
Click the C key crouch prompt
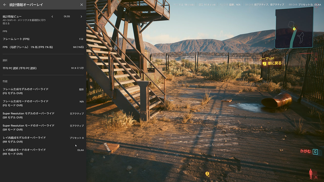point(315,152)
